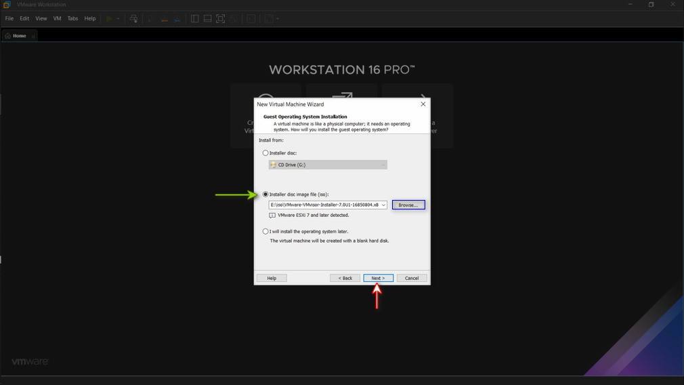Open the power options arrow beside Play
This screenshot has width=684, height=385.
pyautogui.click(x=118, y=19)
